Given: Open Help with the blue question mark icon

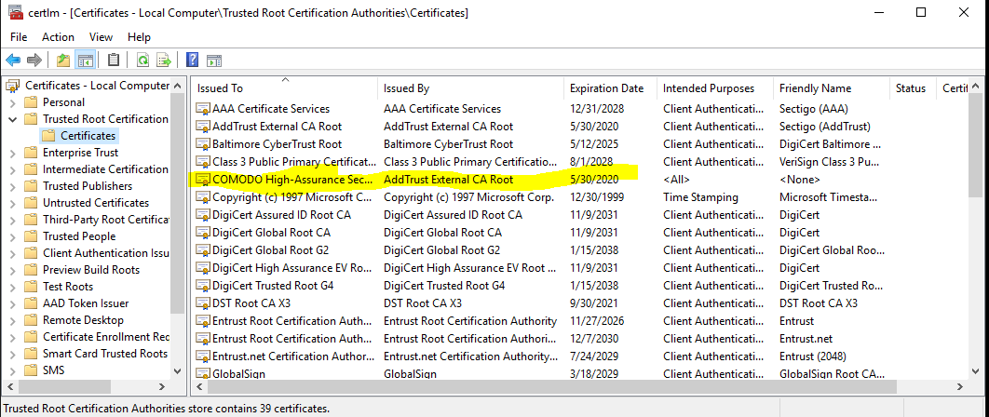Looking at the screenshot, I should pyautogui.click(x=193, y=60).
